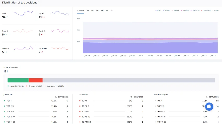Select TOP 6-10 row in Dropped table
The image size is (222, 127).
click(x=111, y=117)
